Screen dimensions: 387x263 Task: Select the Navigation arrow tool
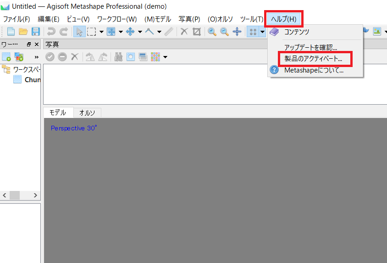[79, 32]
